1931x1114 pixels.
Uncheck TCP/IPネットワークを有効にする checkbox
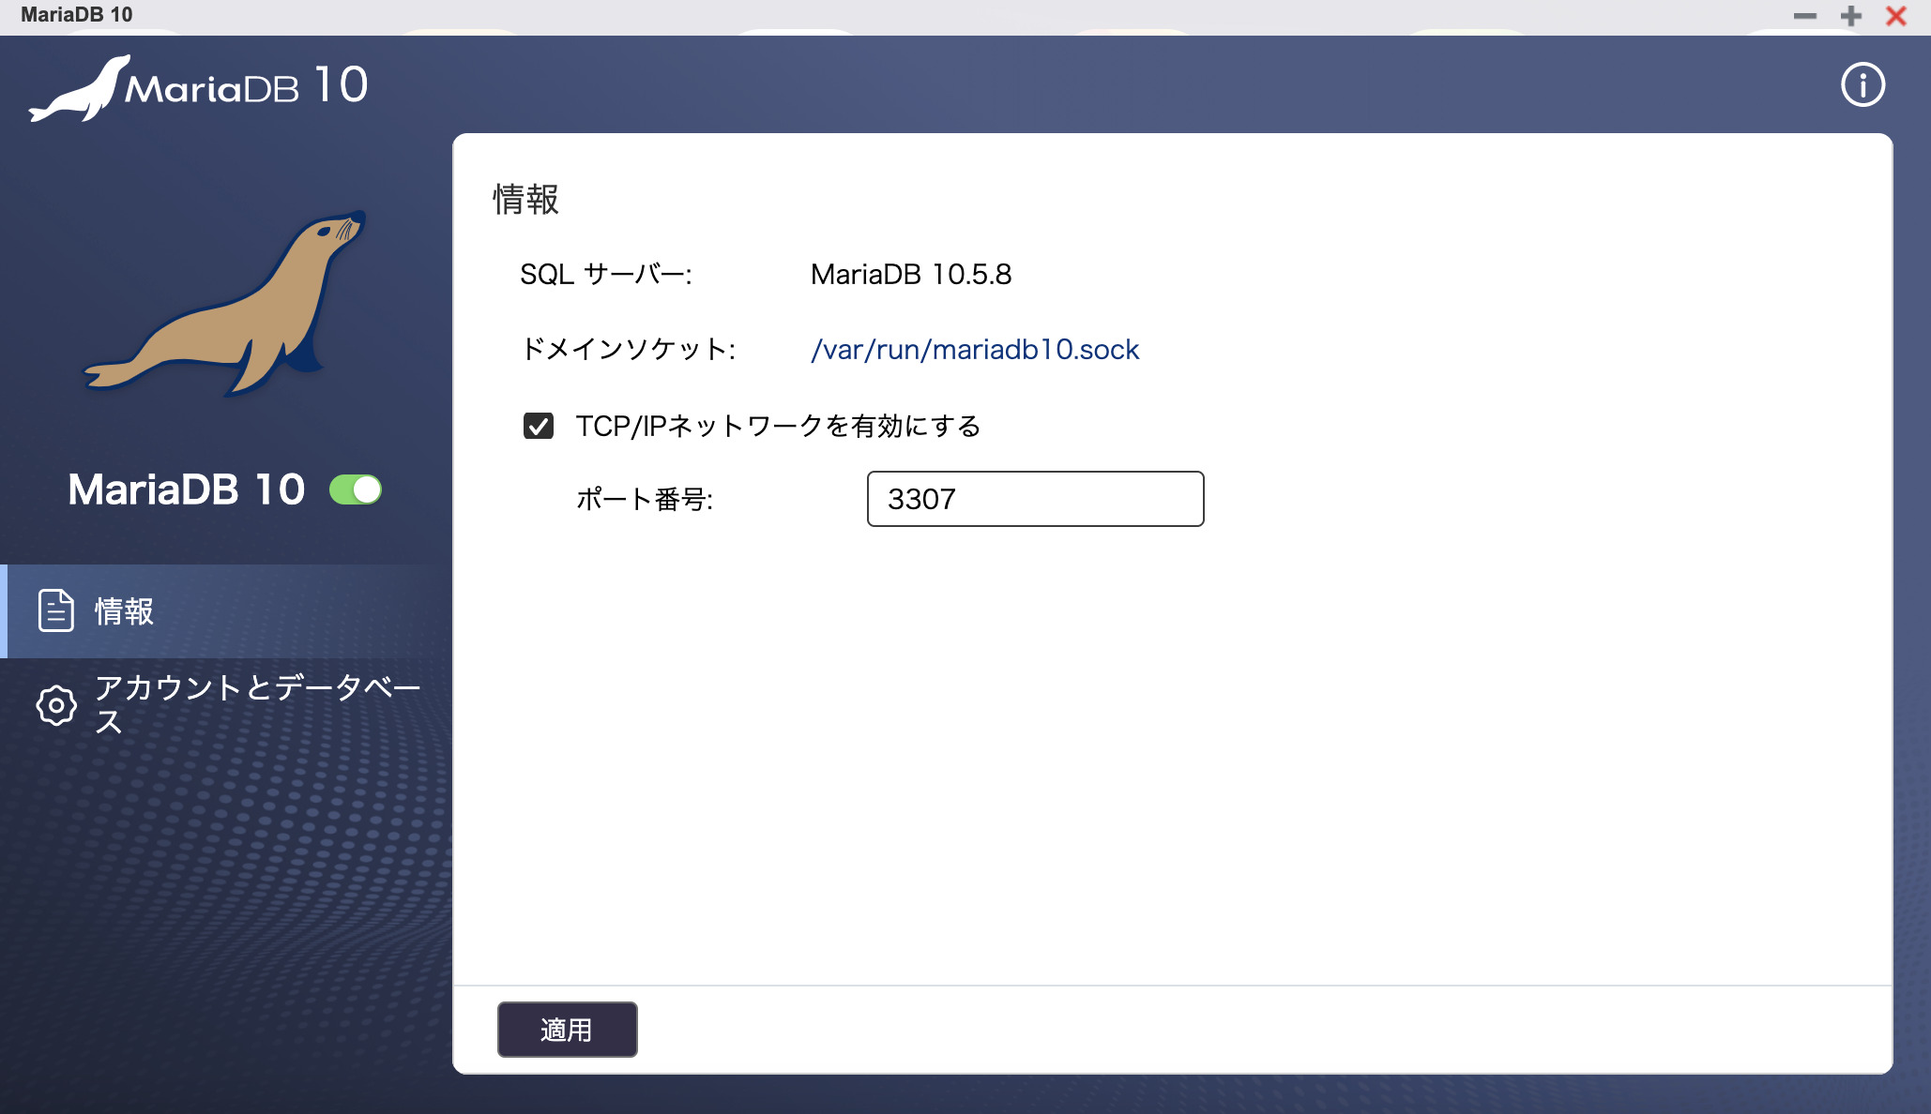[x=539, y=427]
